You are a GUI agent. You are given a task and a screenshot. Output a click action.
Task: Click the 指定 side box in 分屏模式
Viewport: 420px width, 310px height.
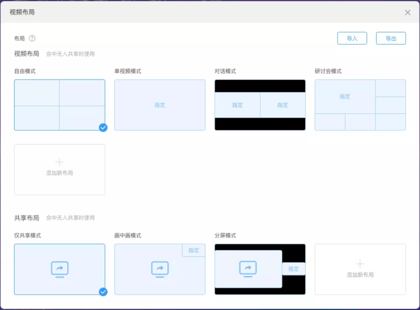[293, 269]
